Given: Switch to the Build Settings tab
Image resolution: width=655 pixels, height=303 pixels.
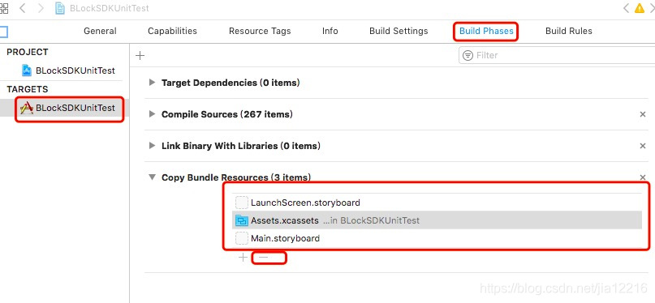Looking at the screenshot, I should pyautogui.click(x=399, y=32).
